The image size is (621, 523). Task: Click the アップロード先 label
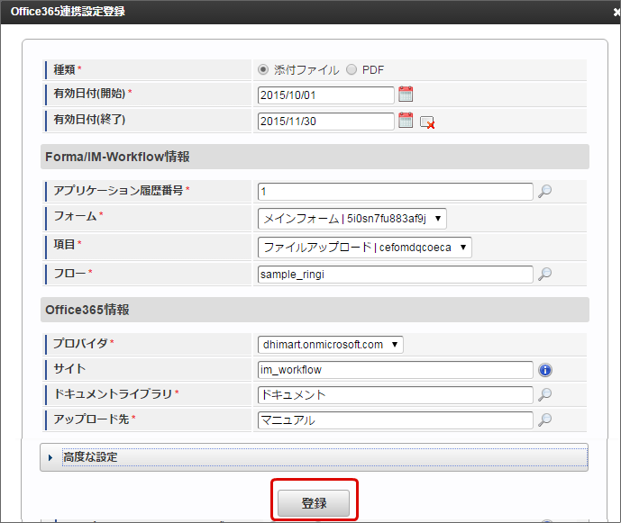(92, 419)
